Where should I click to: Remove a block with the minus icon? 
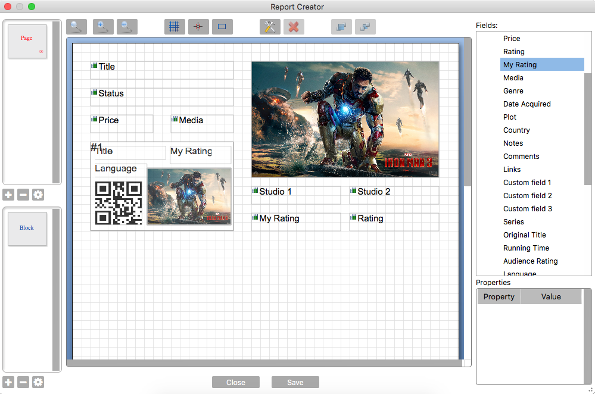23,382
